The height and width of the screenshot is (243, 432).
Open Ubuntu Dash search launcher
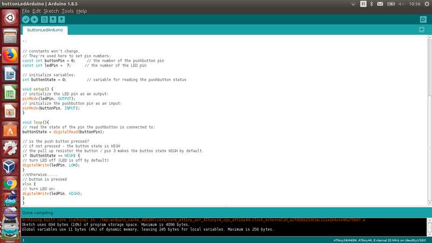pos(10,18)
